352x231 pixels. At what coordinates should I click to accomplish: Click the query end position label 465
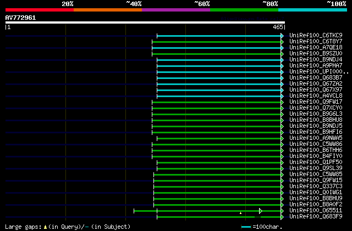[279, 27]
